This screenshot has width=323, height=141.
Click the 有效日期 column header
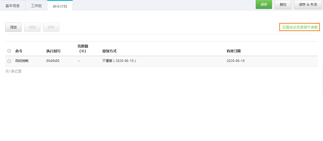pyautogui.click(x=233, y=51)
